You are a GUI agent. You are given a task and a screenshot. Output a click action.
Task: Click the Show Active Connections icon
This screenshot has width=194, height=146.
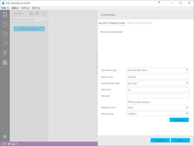pos(43,13)
